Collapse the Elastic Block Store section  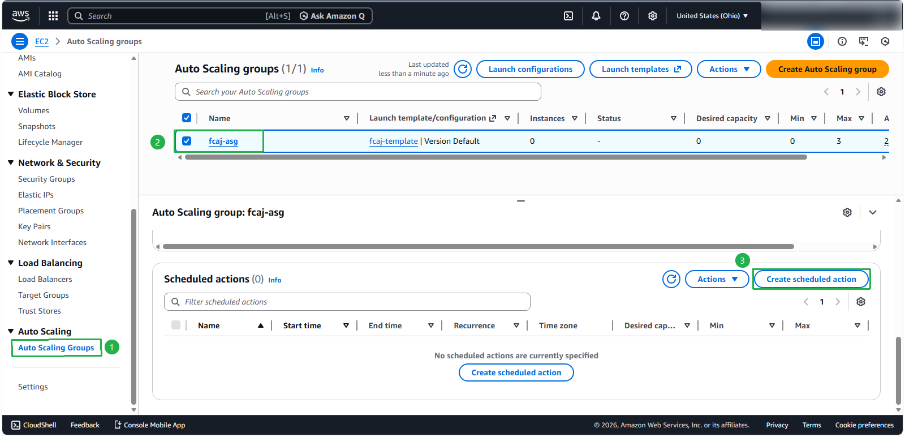[11, 94]
